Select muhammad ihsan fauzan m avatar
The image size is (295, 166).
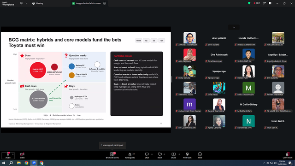click(x=189, y=104)
